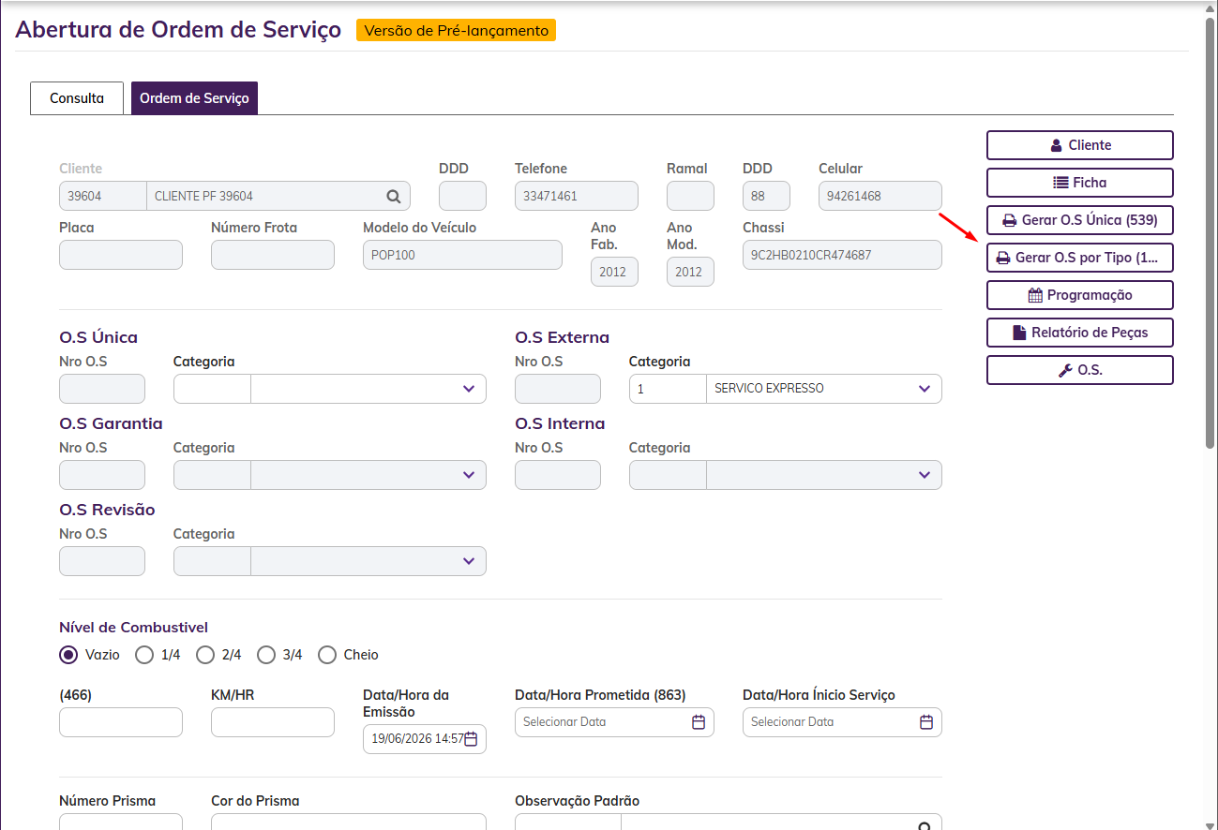
Task: Select 2/4 fuel level radio
Action: click(205, 655)
